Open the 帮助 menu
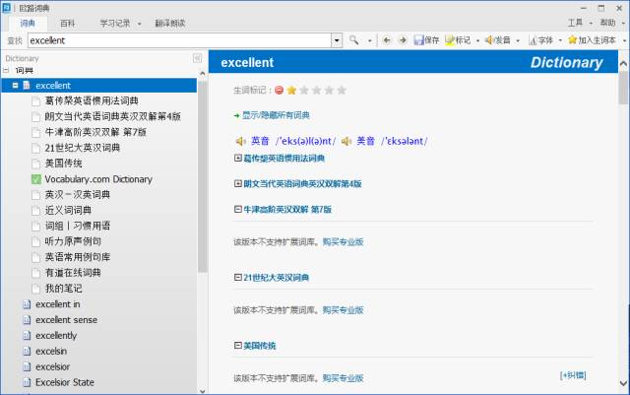Image resolution: width=630 pixels, height=395 pixels. point(607,23)
